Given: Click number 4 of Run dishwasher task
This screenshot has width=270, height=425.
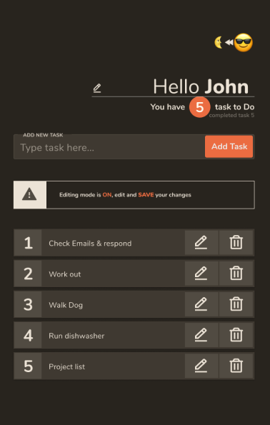Looking at the screenshot, I should coord(28,336).
